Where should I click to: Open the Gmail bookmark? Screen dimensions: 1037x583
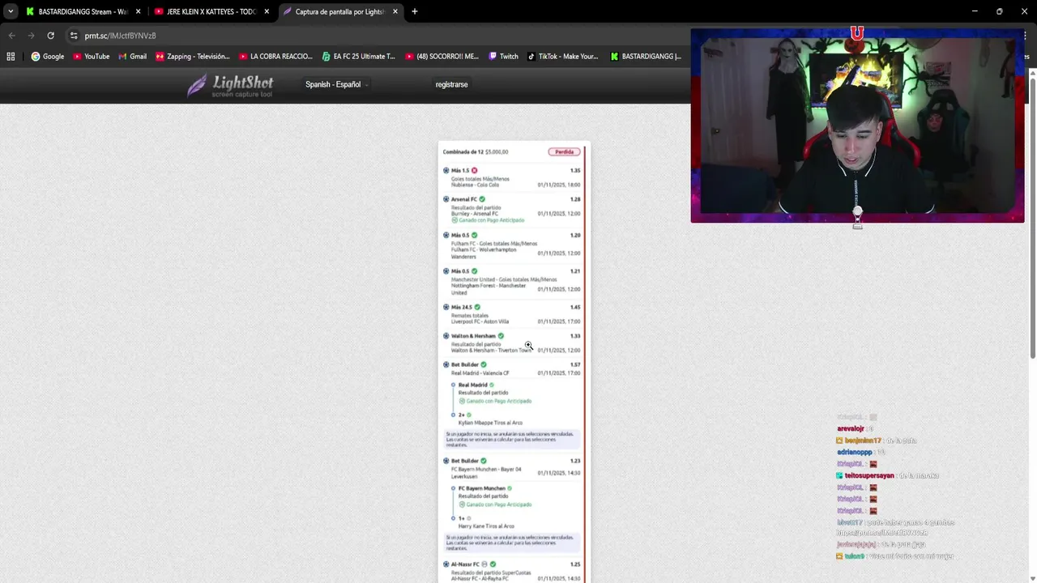[132, 57]
